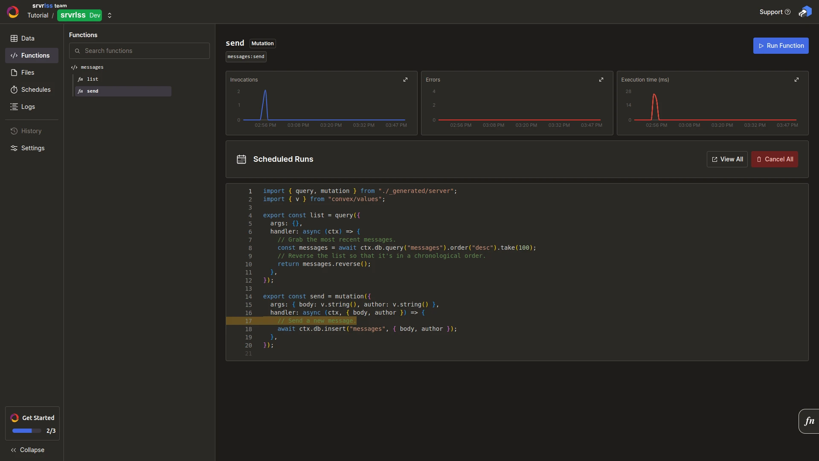The image size is (819, 461).
Task: Click the Execution time (ms) chart title
Action: coord(645,80)
